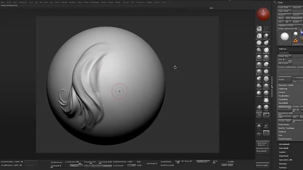Expand the SubTool section
The width and height of the screenshot is (303, 170).
[283, 49]
